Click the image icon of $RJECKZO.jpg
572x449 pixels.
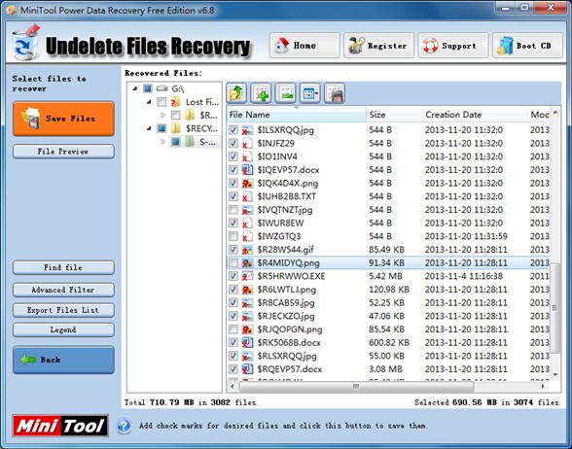(247, 316)
